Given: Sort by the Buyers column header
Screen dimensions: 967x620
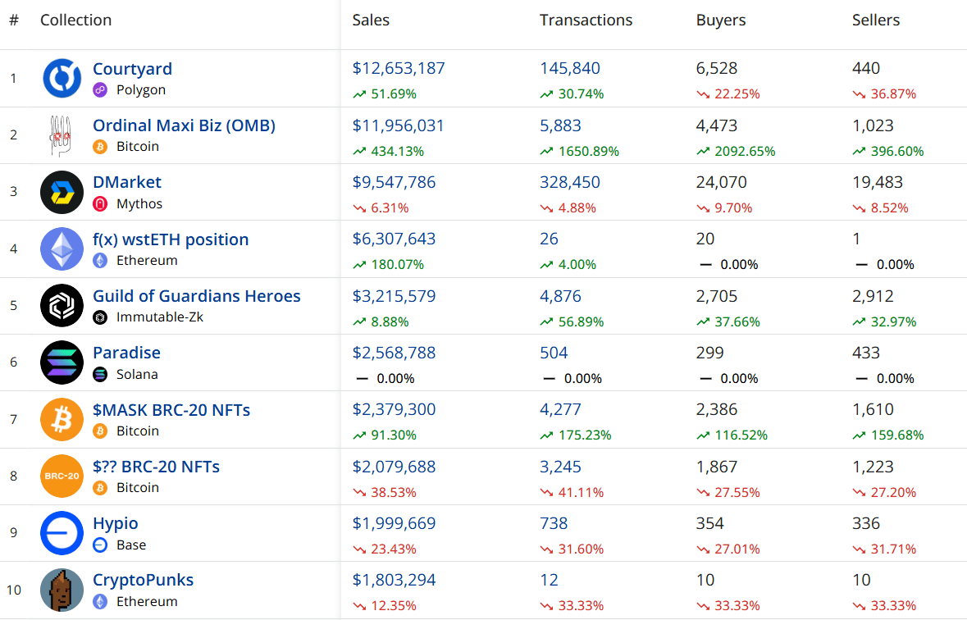Looking at the screenshot, I should click(x=721, y=21).
